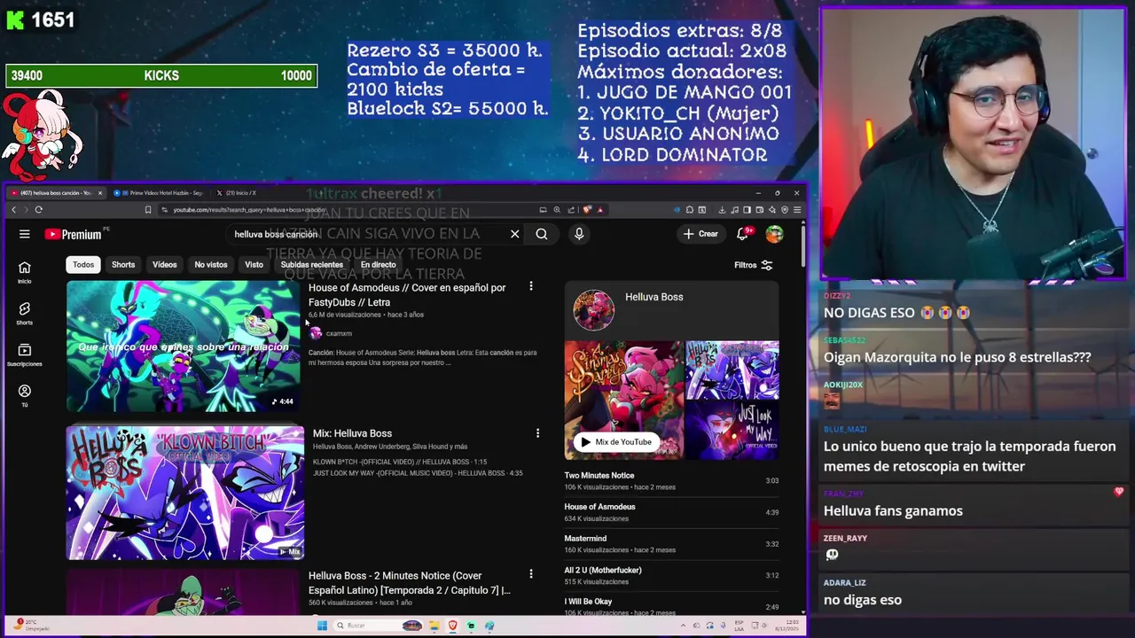This screenshot has height=638, width=1135.
Task: Open the account avatar menu
Action: (x=775, y=234)
